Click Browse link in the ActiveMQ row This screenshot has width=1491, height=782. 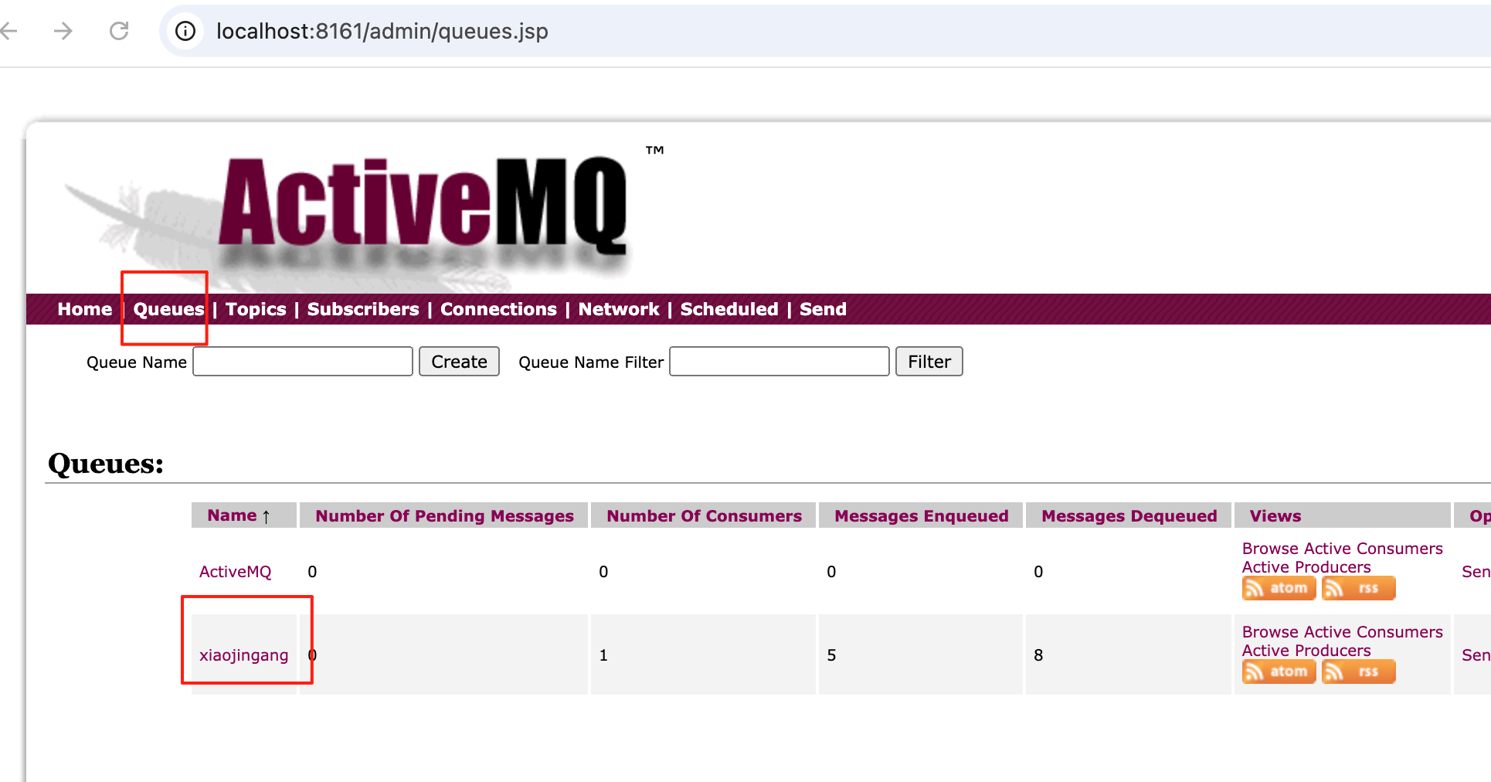point(1270,549)
